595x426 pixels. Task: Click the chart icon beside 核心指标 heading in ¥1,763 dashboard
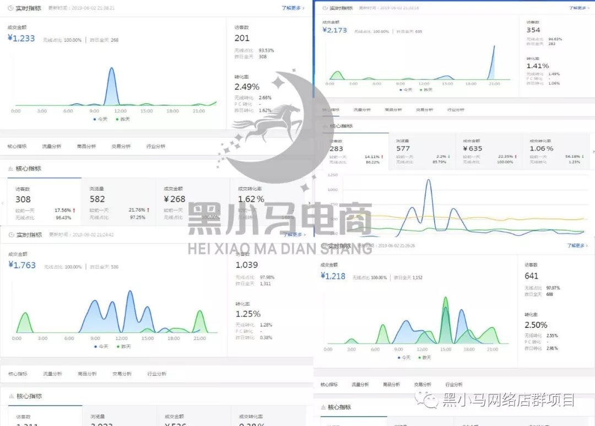pyautogui.click(x=12, y=396)
